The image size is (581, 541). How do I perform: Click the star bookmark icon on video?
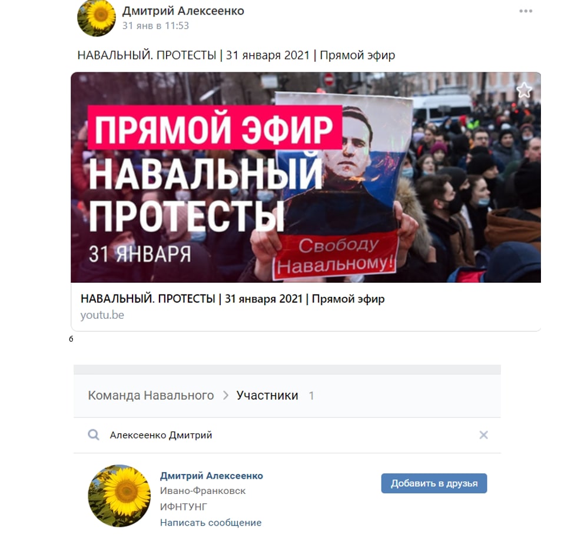pos(524,91)
